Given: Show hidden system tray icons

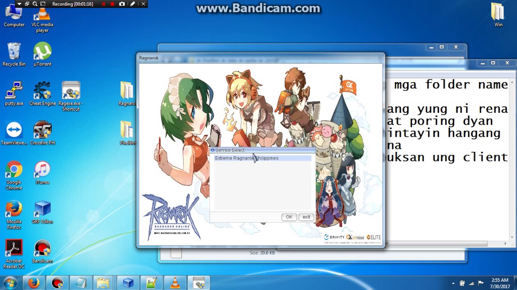Looking at the screenshot, I should [x=453, y=283].
